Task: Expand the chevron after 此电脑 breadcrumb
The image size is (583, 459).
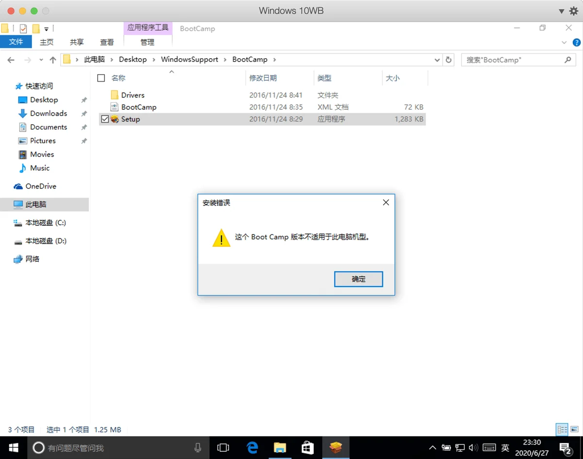Action: coord(112,60)
